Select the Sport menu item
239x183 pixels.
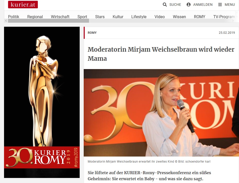(x=82, y=17)
